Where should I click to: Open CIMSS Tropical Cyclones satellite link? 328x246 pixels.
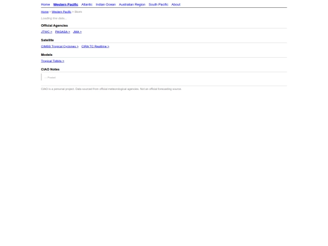pyautogui.click(x=60, y=46)
